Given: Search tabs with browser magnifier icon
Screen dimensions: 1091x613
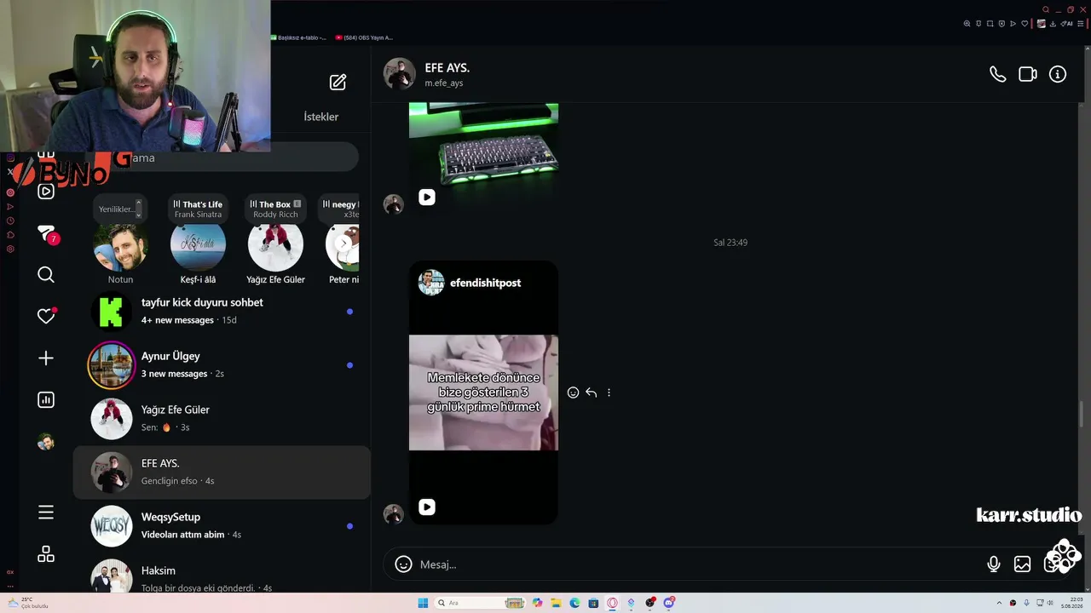Looking at the screenshot, I should (1046, 10).
